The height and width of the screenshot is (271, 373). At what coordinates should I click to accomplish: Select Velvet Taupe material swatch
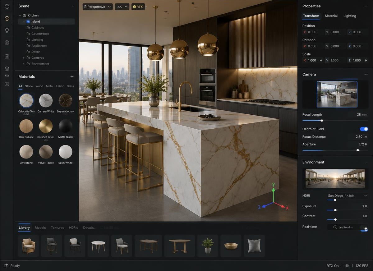(x=46, y=152)
